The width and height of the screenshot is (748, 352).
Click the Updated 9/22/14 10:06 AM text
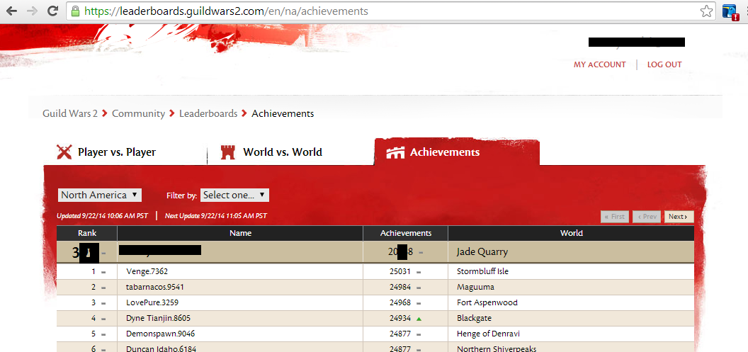point(102,216)
